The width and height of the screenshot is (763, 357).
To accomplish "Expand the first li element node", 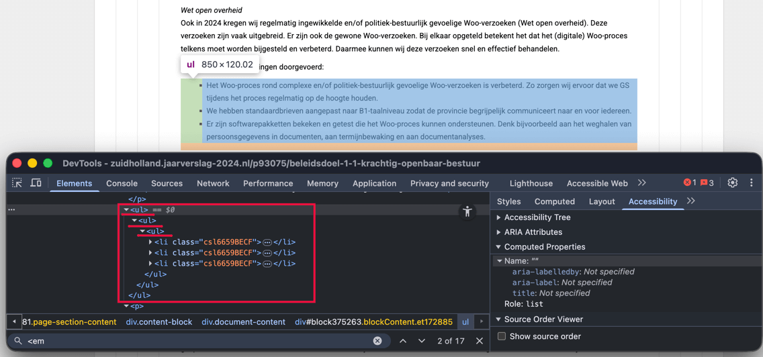I will point(150,242).
